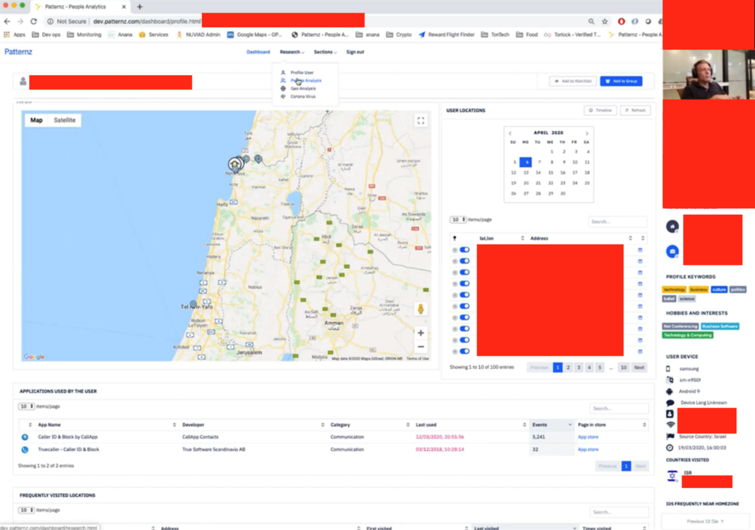Select Profile User in Research menu
The height and width of the screenshot is (530, 755).
tap(301, 73)
